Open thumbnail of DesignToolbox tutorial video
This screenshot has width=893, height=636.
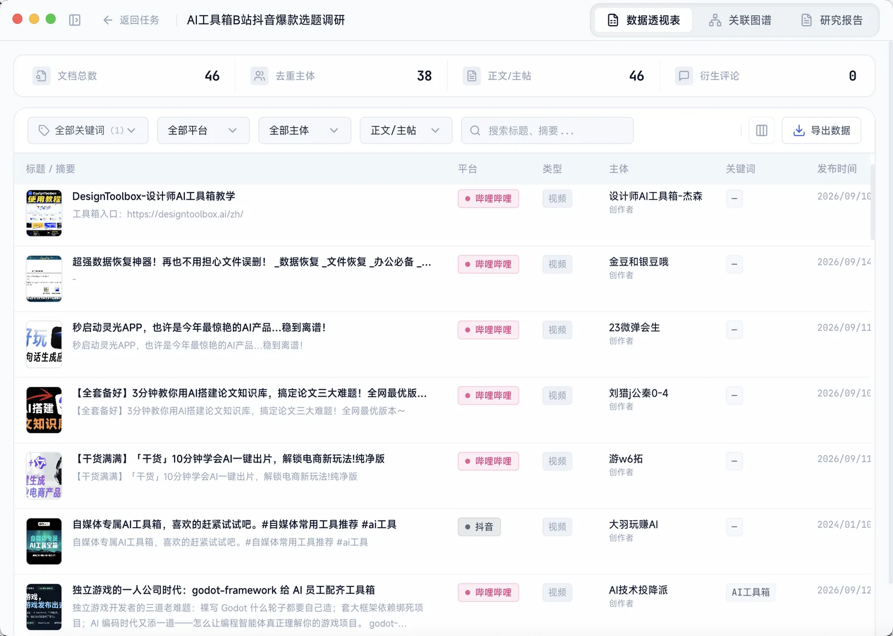click(44, 213)
